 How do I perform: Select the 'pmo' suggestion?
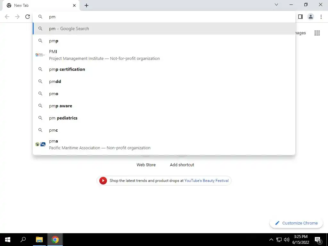point(164,94)
